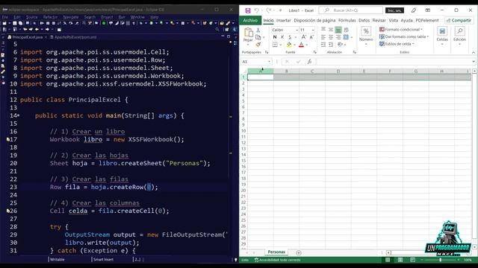Open the Formato condicional dropdown
This screenshot has height=268, width=478.
pyautogui.click(x=401, y=30)
